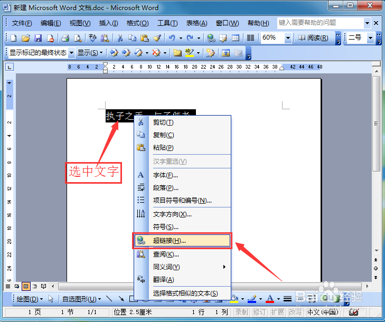Open Print Preview with the magnifier page icon
This screenshot has height=322, width=385.
[x=78, y=38]
